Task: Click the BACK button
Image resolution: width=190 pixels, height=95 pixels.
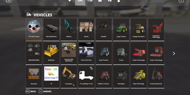Action: point(31,91)
